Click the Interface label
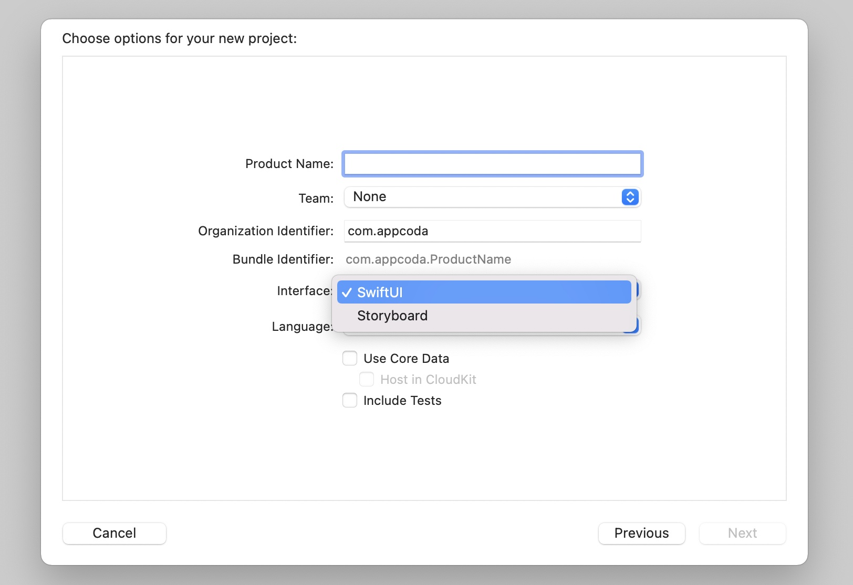The image size is (853, 585). (x=304, y=290)
